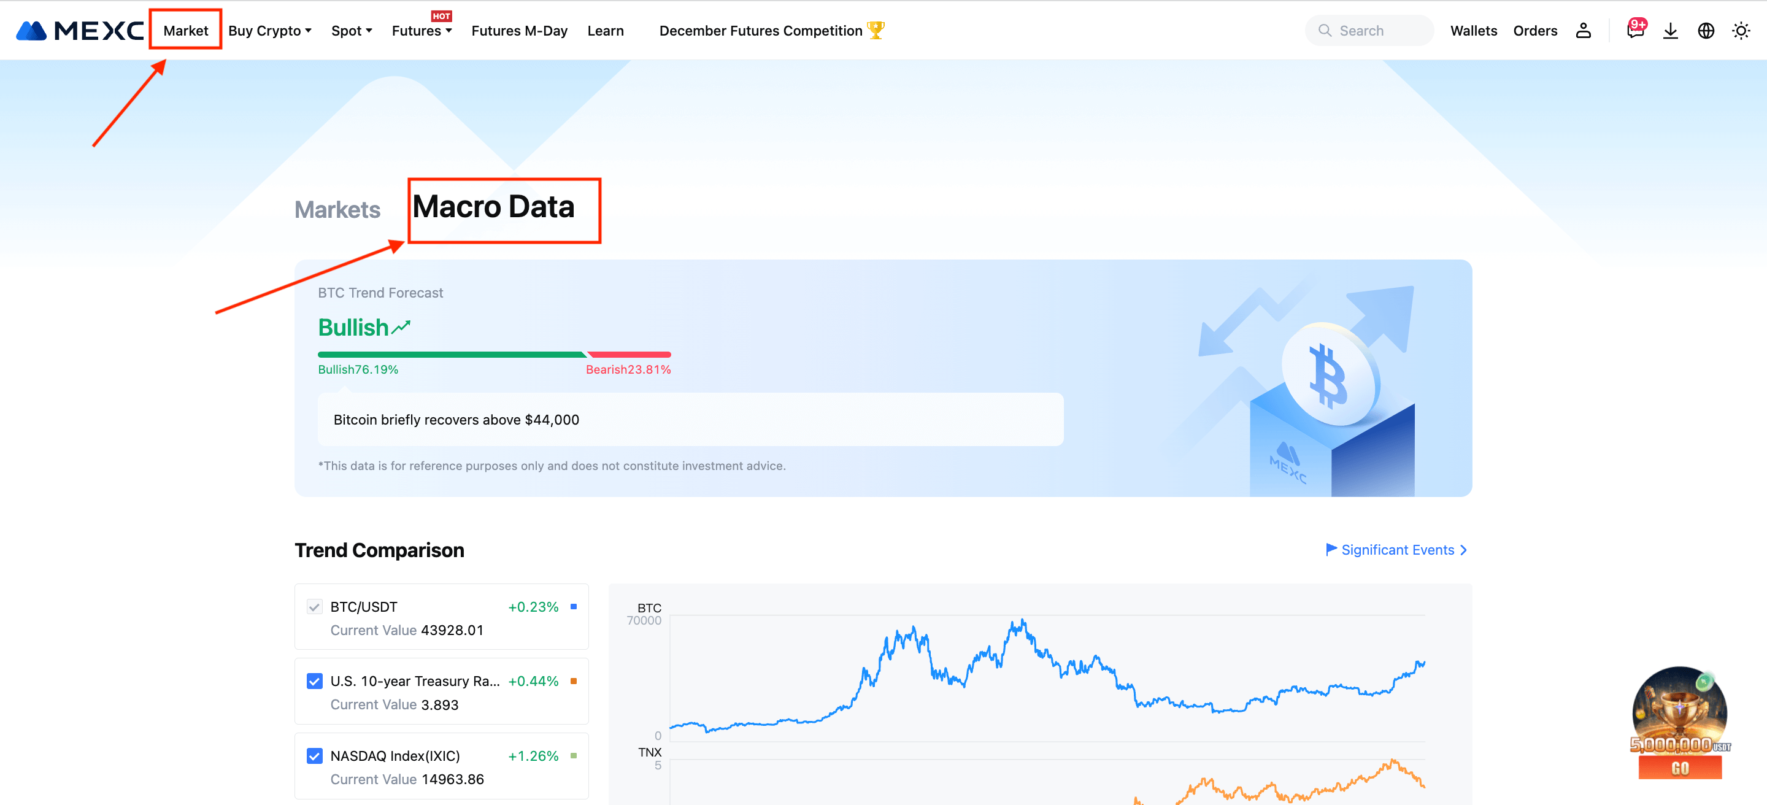Click the +0.23% BTC change value
Viewport: 1767px width, 805px height.
click(x=533, y=607)
